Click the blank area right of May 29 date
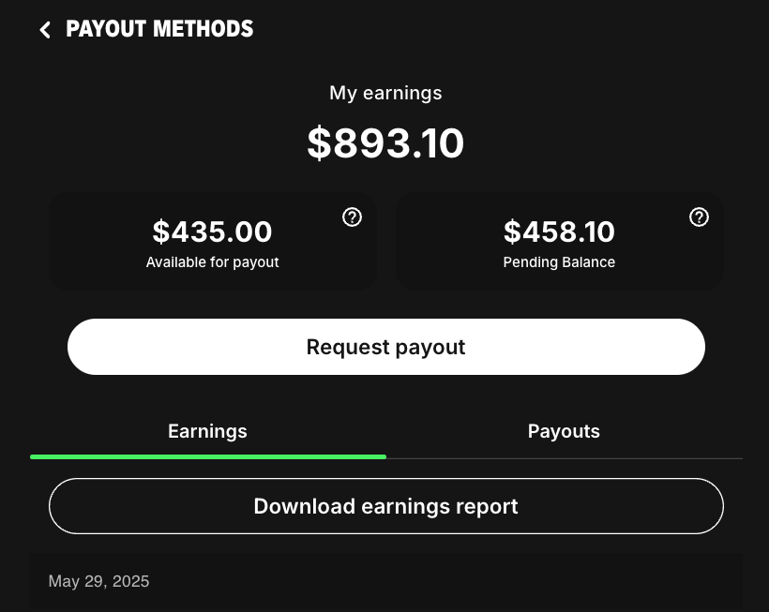The width and height of the screenshot is (769, 612). [x=450, y=581]
